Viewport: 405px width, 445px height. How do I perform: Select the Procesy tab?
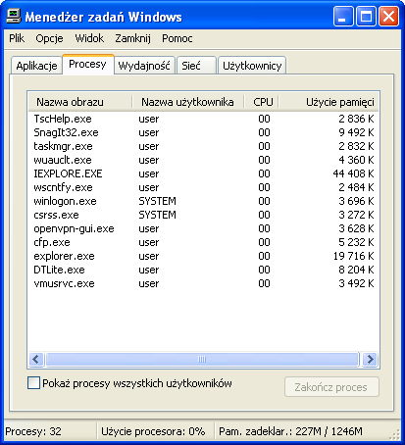click(87, 64)
